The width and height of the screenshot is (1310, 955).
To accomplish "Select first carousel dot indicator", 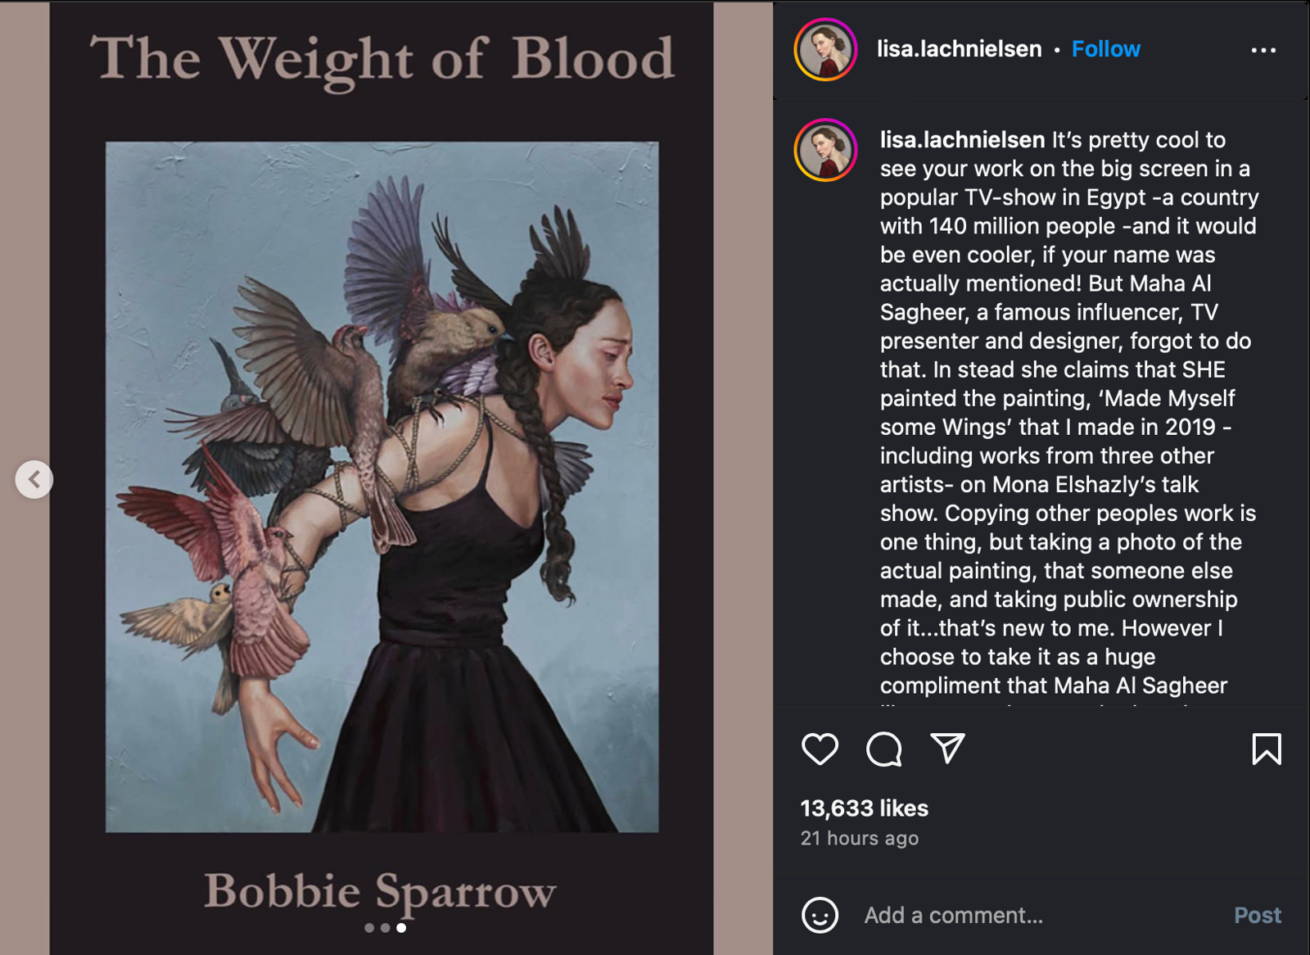I will [369, 928].
